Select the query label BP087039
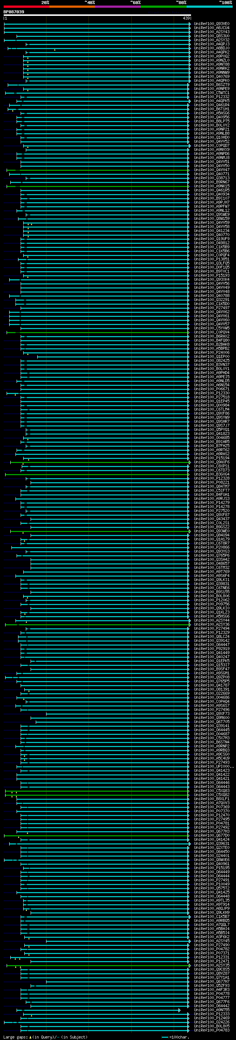This screenshot has height=1040, width=236. [14, 12]
